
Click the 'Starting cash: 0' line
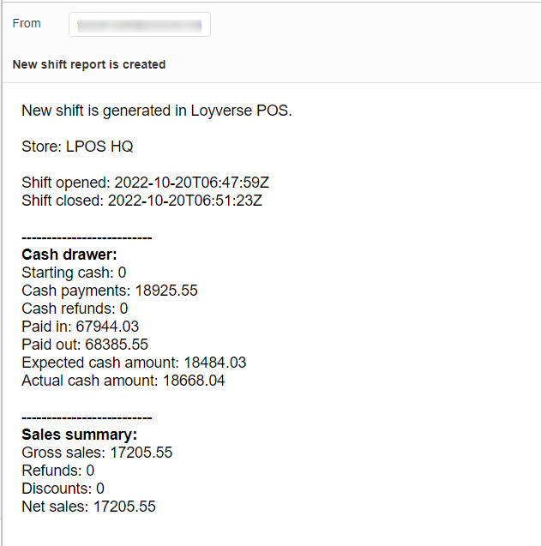tap(74, 273)
